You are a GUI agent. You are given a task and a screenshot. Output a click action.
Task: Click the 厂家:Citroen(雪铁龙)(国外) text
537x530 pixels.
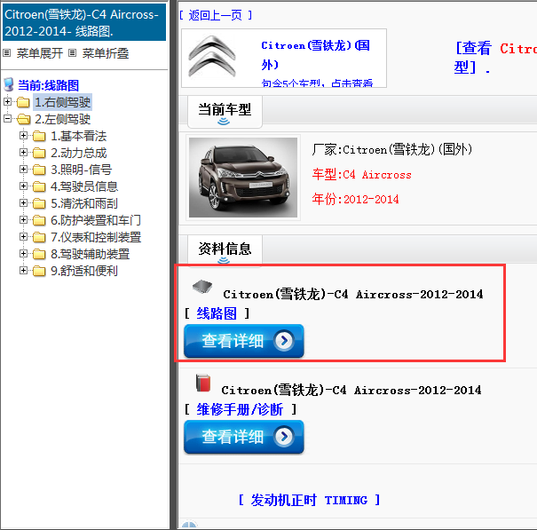click(x=392, y=150)
